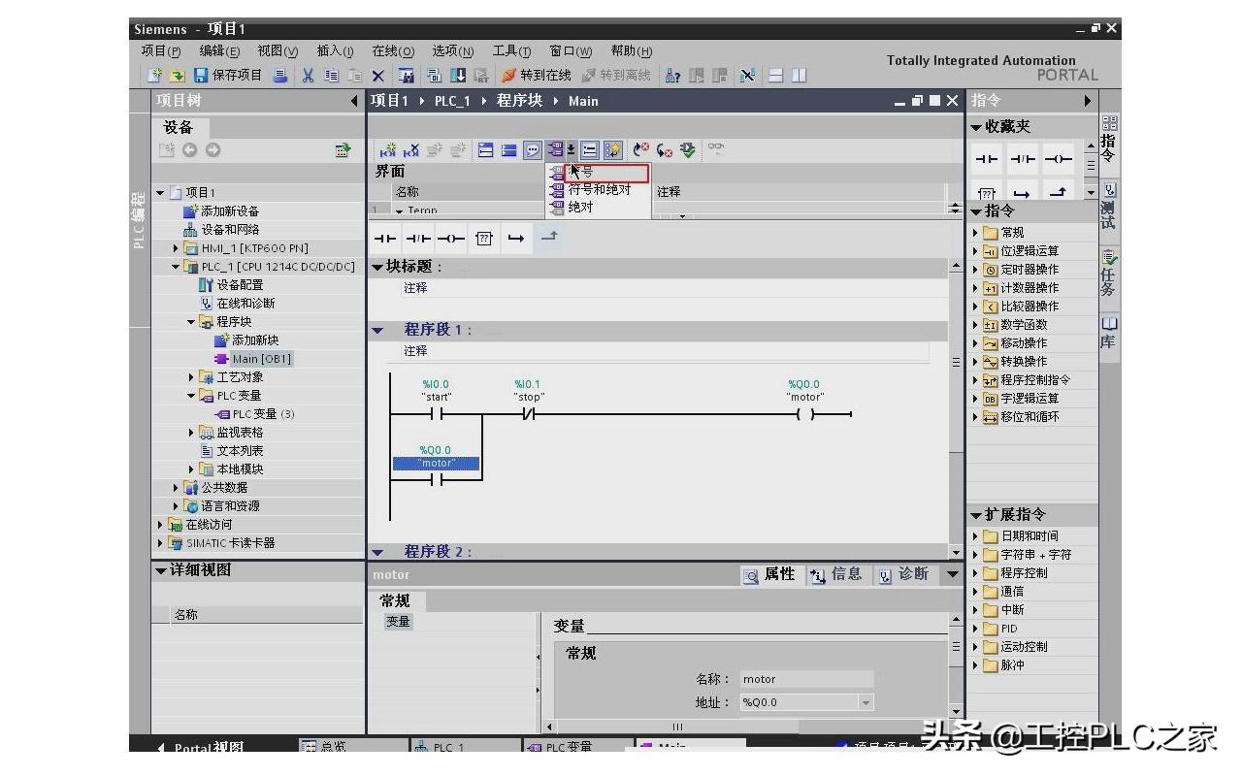
Task: Open the 编辑(E) menu
Action: (219, 51)
